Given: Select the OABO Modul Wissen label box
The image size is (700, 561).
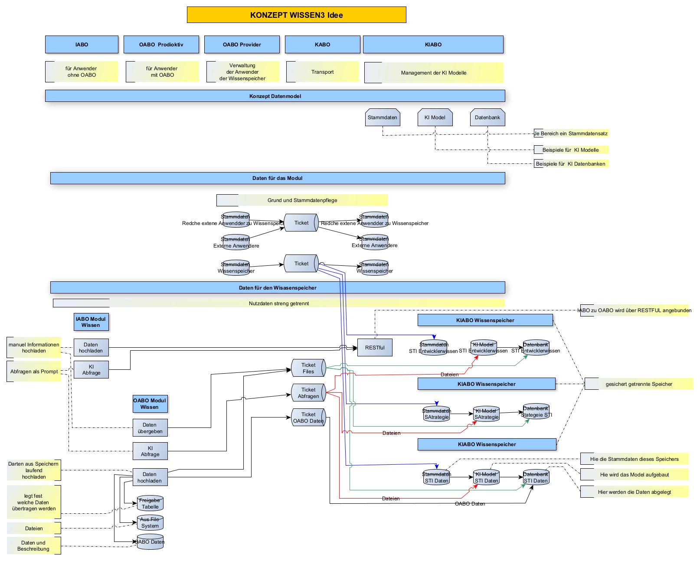Looking at the screenshot, I should (x=150, y=404).
